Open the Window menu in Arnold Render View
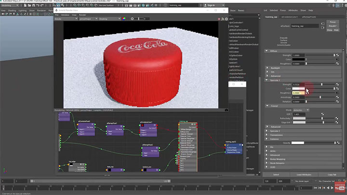 pos(65,15)
